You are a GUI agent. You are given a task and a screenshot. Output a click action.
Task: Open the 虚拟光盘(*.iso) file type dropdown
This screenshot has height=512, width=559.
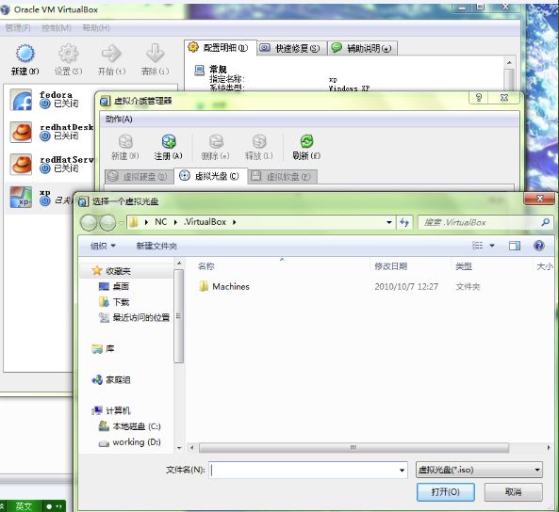coord(479,470)
